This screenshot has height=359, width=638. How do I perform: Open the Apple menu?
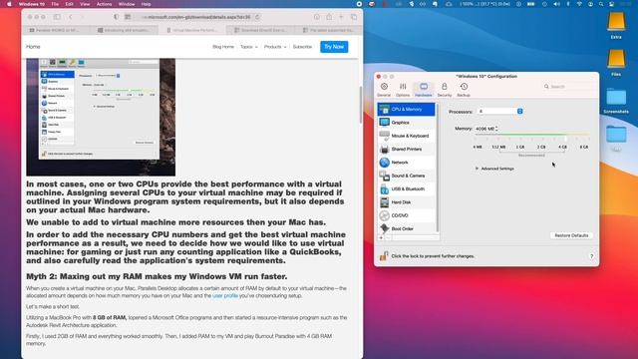tap(9, 4)
